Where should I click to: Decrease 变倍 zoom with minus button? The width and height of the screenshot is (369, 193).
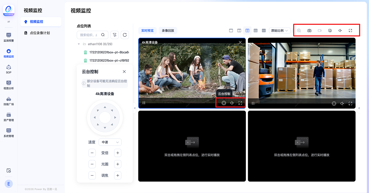click(92, 153)
